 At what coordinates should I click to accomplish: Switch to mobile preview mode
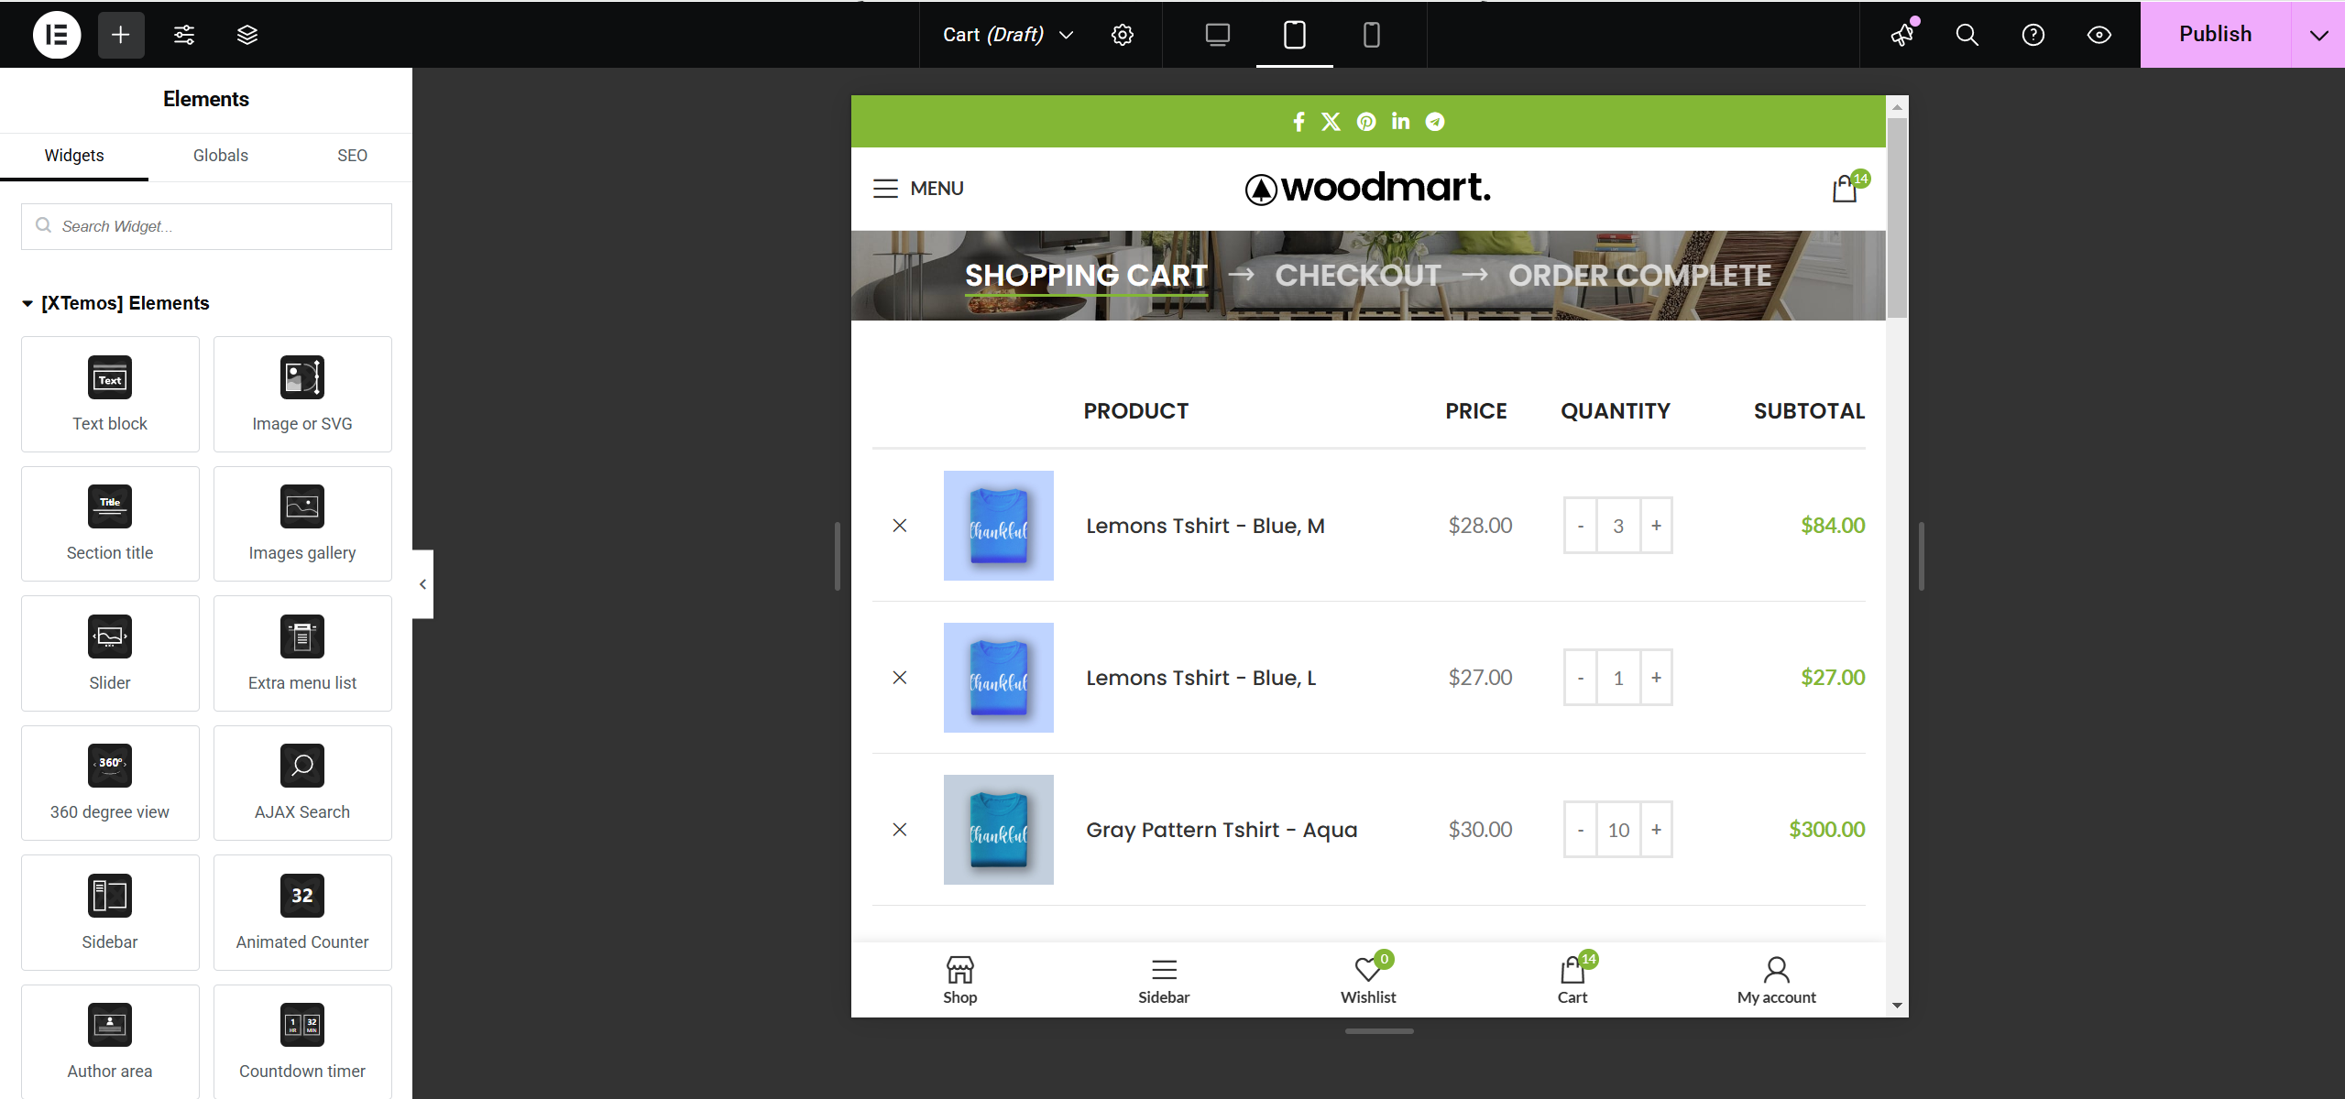(x=1371, y=34)
